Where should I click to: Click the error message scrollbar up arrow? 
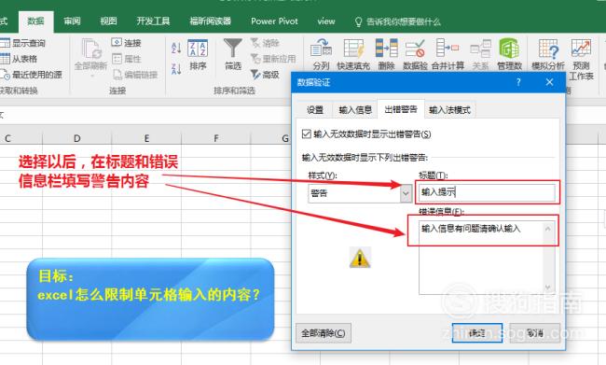(x=547, y=229)
